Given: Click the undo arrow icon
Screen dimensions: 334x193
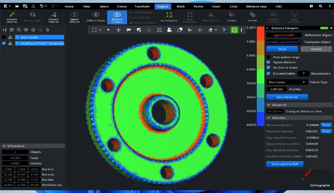Looking at the screenshot, I should click(x=42, y=6).
